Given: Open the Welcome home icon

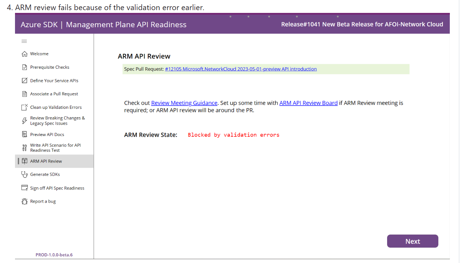Looking at the screenshot, I should tap(24, 53).
